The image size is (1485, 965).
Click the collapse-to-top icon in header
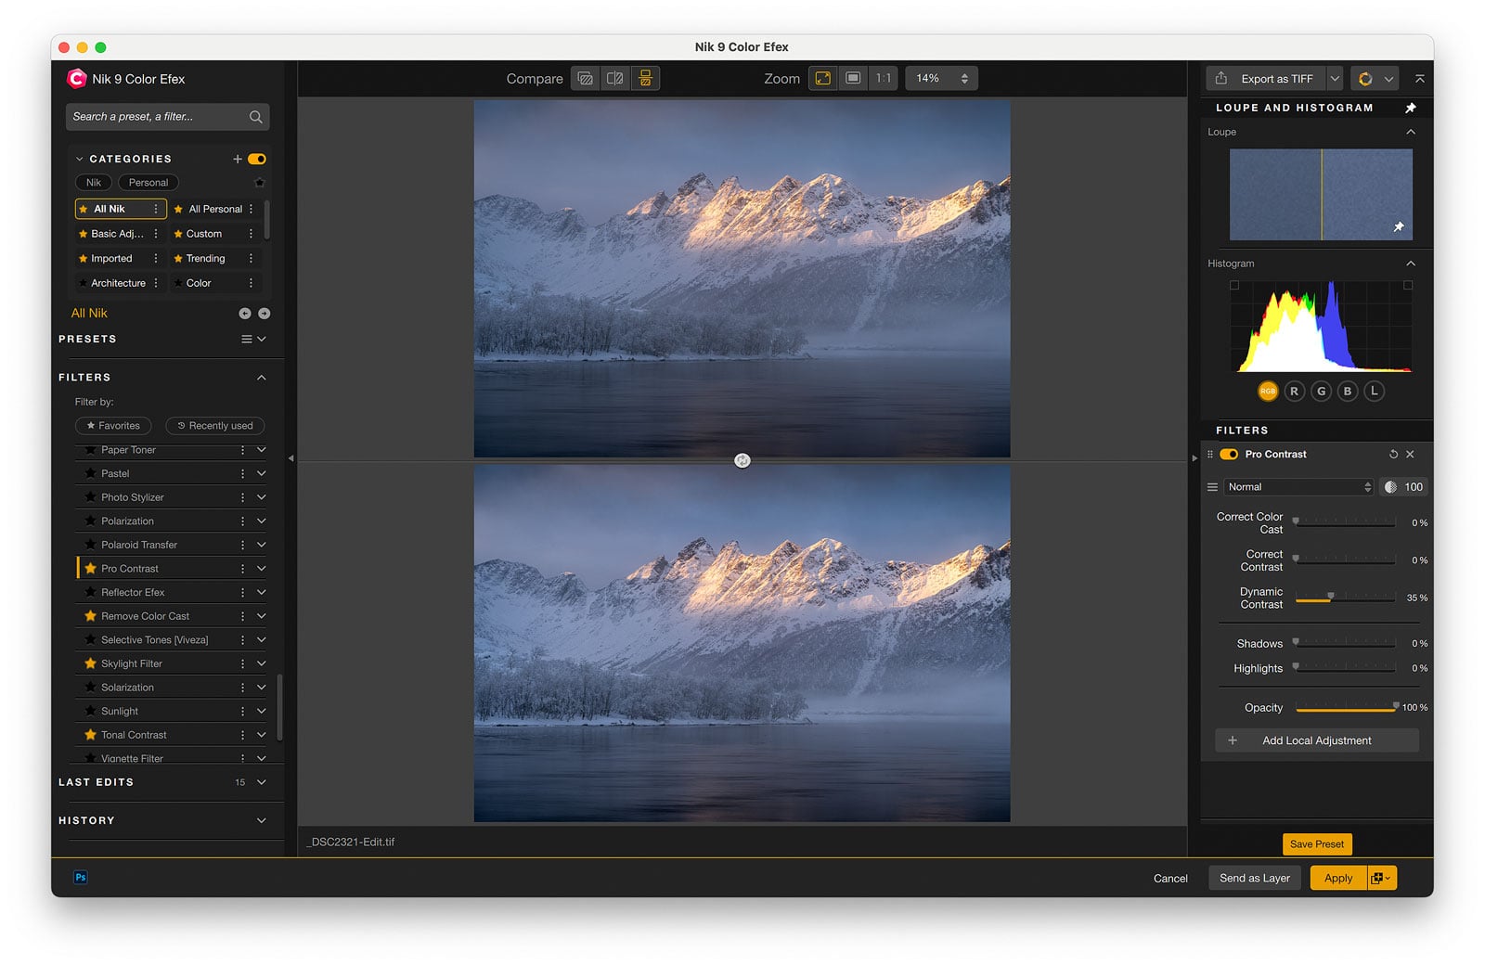coord(1419,79)
